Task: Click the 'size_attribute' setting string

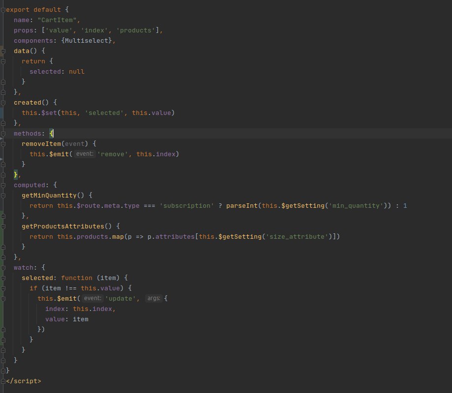Action: (297, 237)
